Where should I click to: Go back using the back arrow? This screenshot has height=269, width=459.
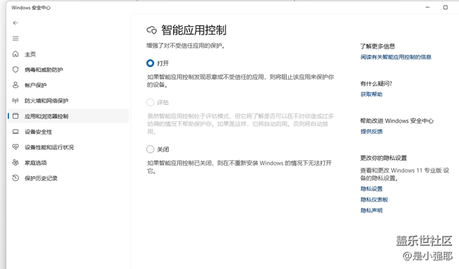pos(16,23)
